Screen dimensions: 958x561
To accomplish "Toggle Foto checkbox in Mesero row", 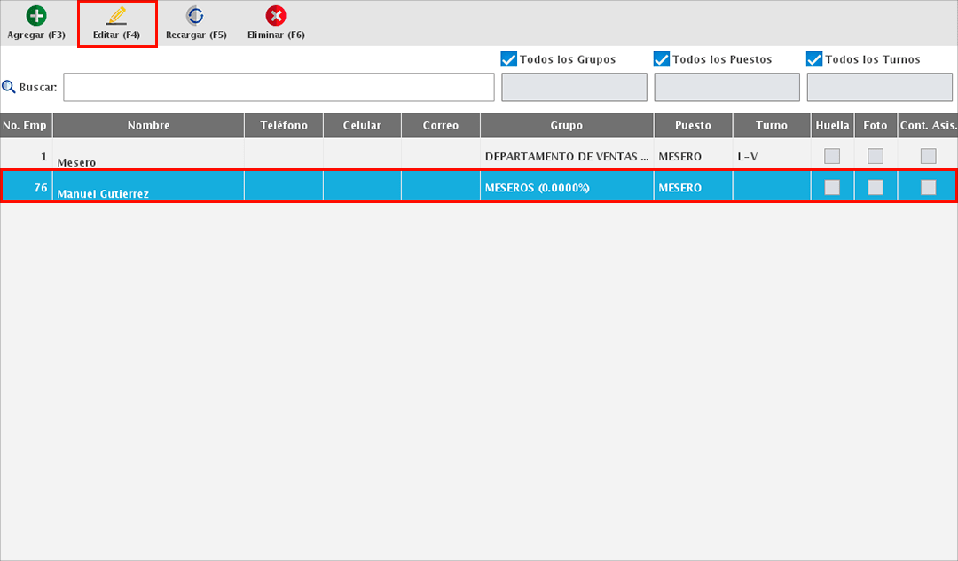I will tap(876, 156).
